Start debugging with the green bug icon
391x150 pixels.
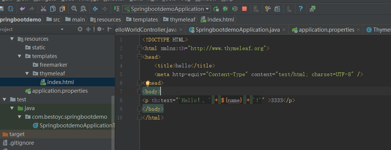pyautogui.click(x=226, y=9)
